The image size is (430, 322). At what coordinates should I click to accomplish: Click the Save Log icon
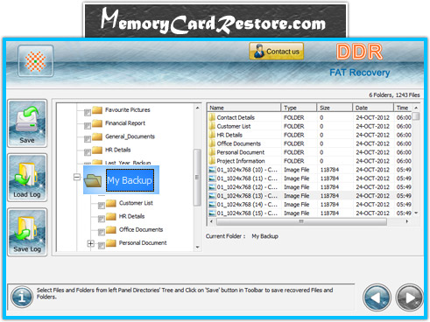click(27, 232)
